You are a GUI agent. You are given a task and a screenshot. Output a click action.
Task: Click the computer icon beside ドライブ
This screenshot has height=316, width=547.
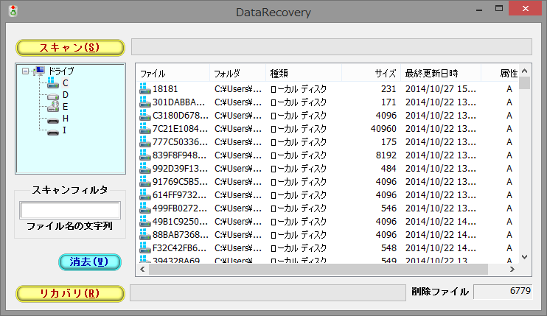[x=39, y=71]
